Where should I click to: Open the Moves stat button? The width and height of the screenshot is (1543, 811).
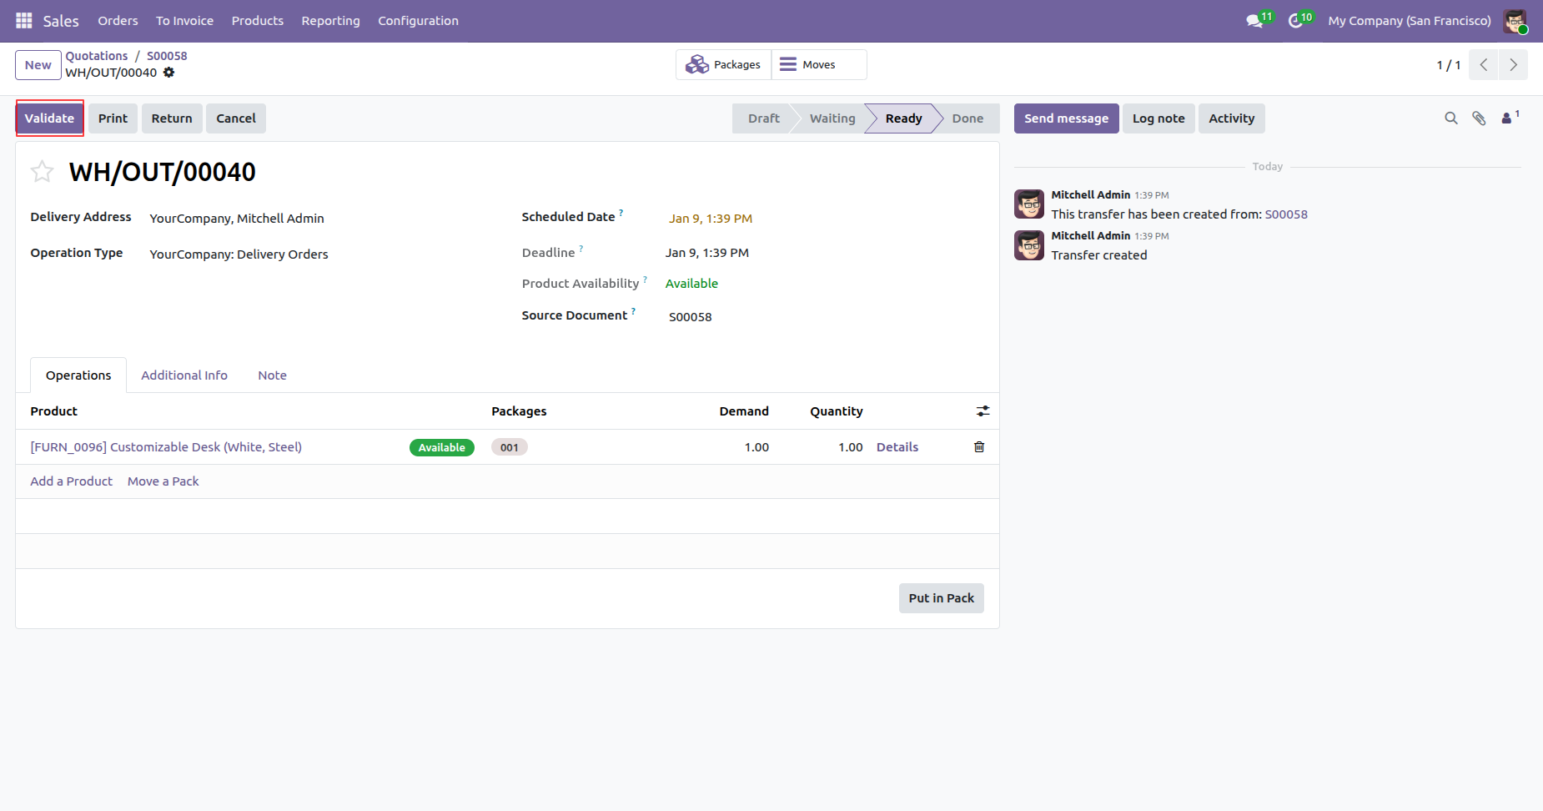click(x=819, y=64)
